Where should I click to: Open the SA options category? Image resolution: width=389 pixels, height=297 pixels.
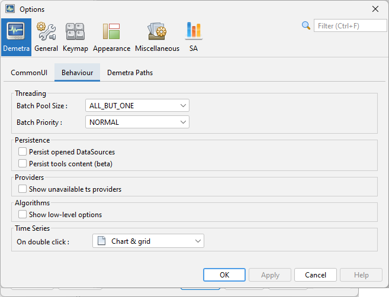pyautogui.click(x=194, y=37)
